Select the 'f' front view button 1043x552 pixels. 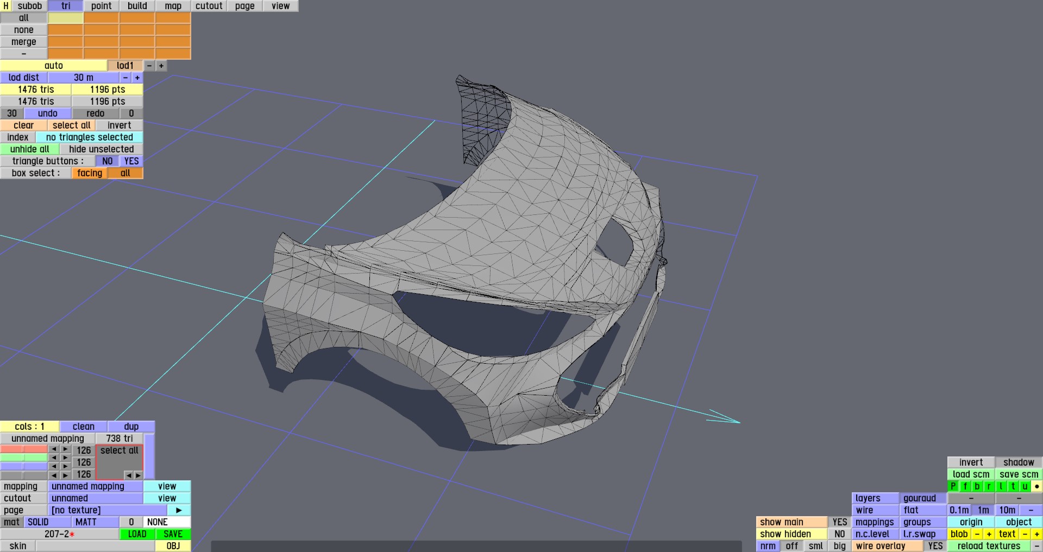[x=965, y=486]
